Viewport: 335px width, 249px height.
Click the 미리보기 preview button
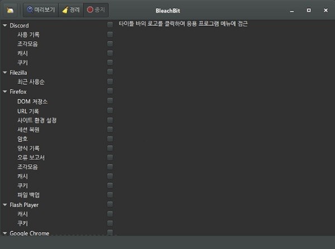coord(41,10)
